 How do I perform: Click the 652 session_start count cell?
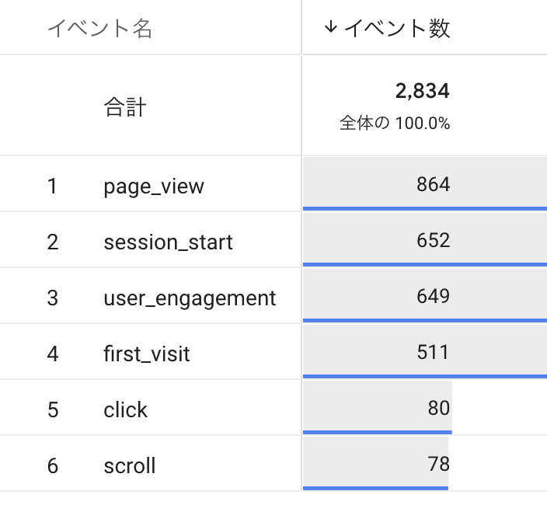433,241
